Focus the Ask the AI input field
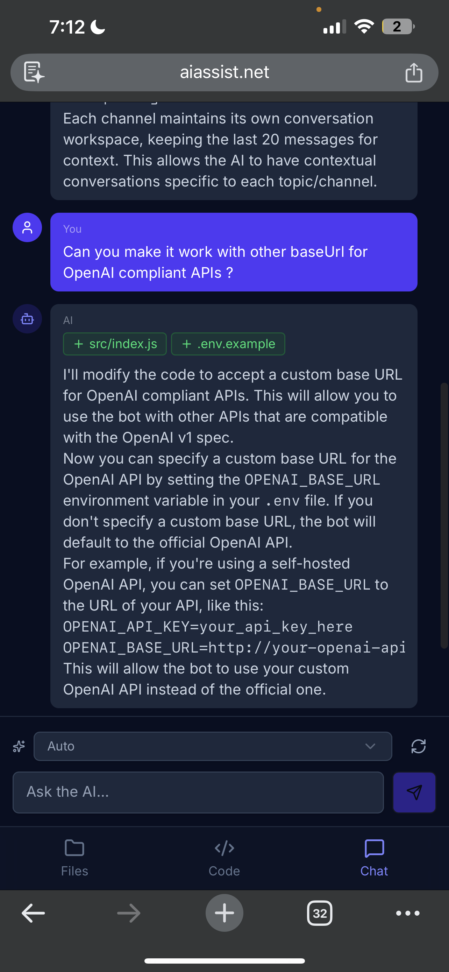The height and width of the screenshot is (972, 449). point(198,793)
